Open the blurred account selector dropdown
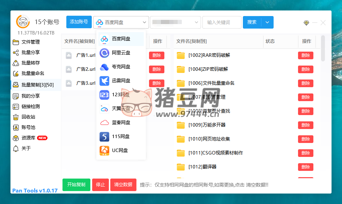This screenshot has height=204, width=342. point(175,22)
